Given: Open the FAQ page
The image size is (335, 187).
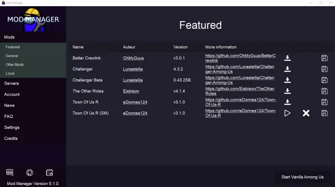Looking at the screenshot, I should [x=8, y=116].
